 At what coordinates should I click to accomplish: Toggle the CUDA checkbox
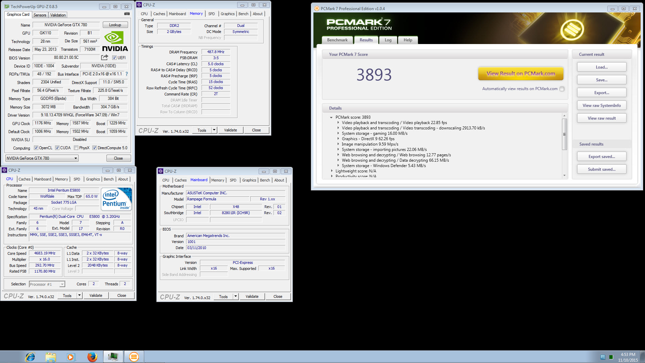(57, 148)
